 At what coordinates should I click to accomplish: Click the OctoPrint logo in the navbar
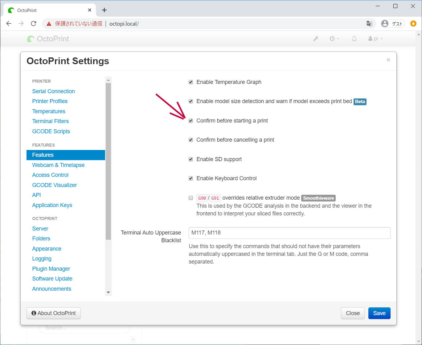48,39
